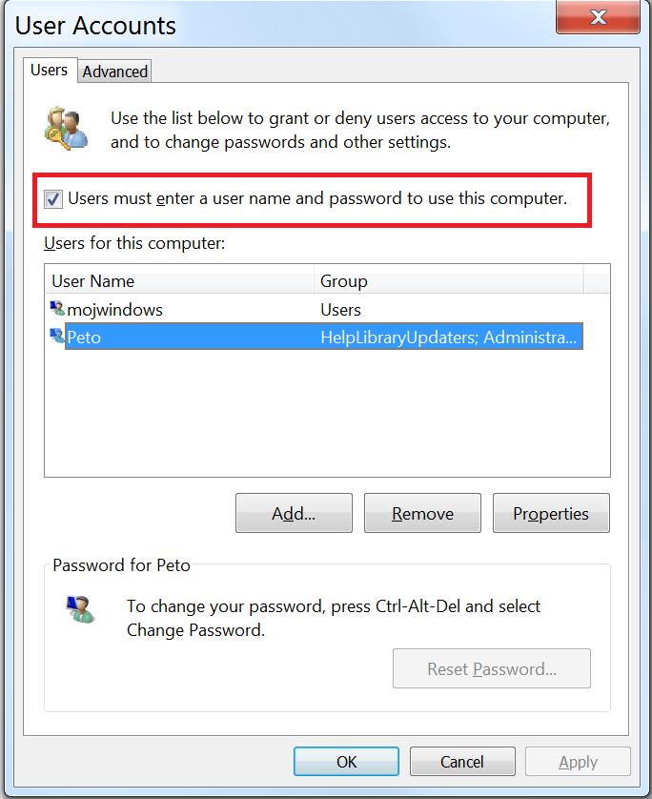Uncheck users must enter password checkbox

point(53,198)
